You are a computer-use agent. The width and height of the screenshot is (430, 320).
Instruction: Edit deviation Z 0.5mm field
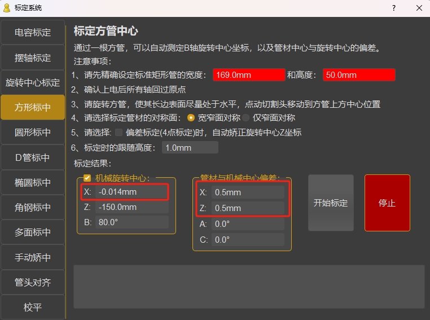click(x=248, y=208)
